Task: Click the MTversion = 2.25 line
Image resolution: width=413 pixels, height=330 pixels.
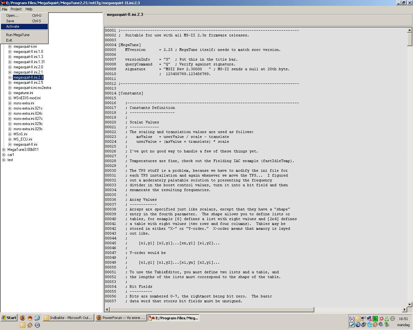Action: point(203,50)
